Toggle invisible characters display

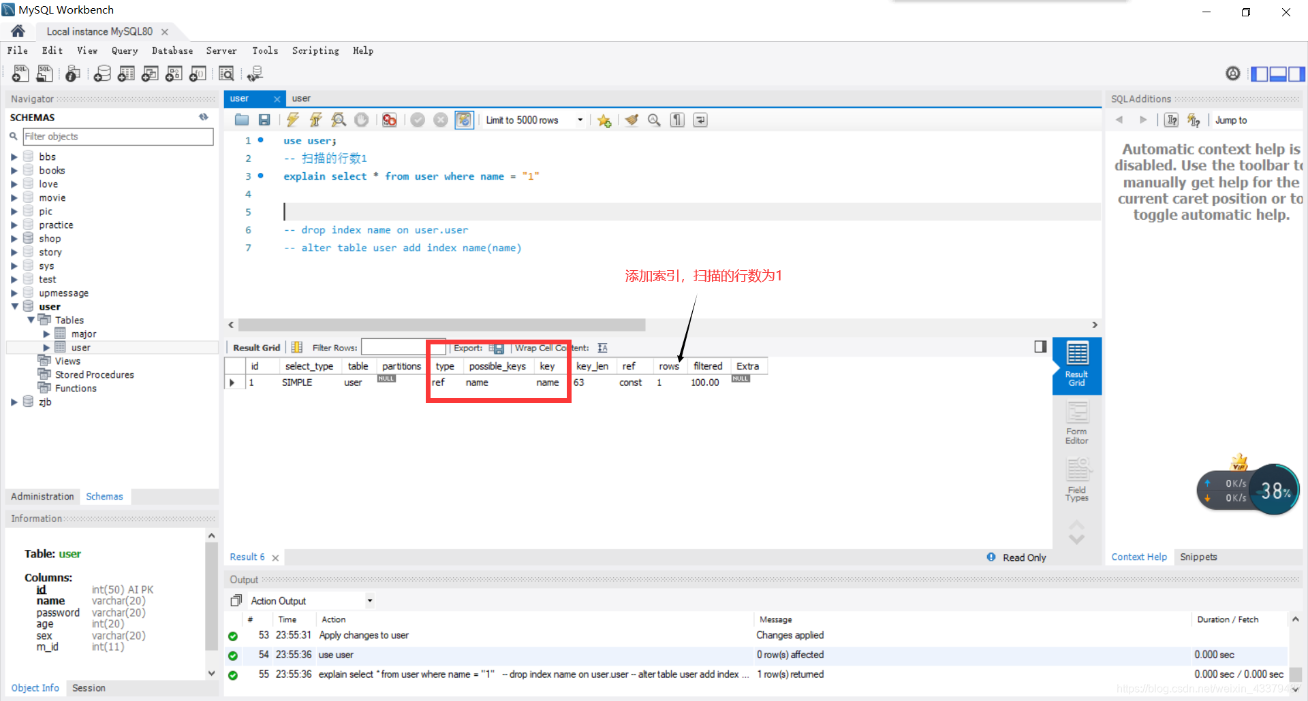(x=677, y=120)
